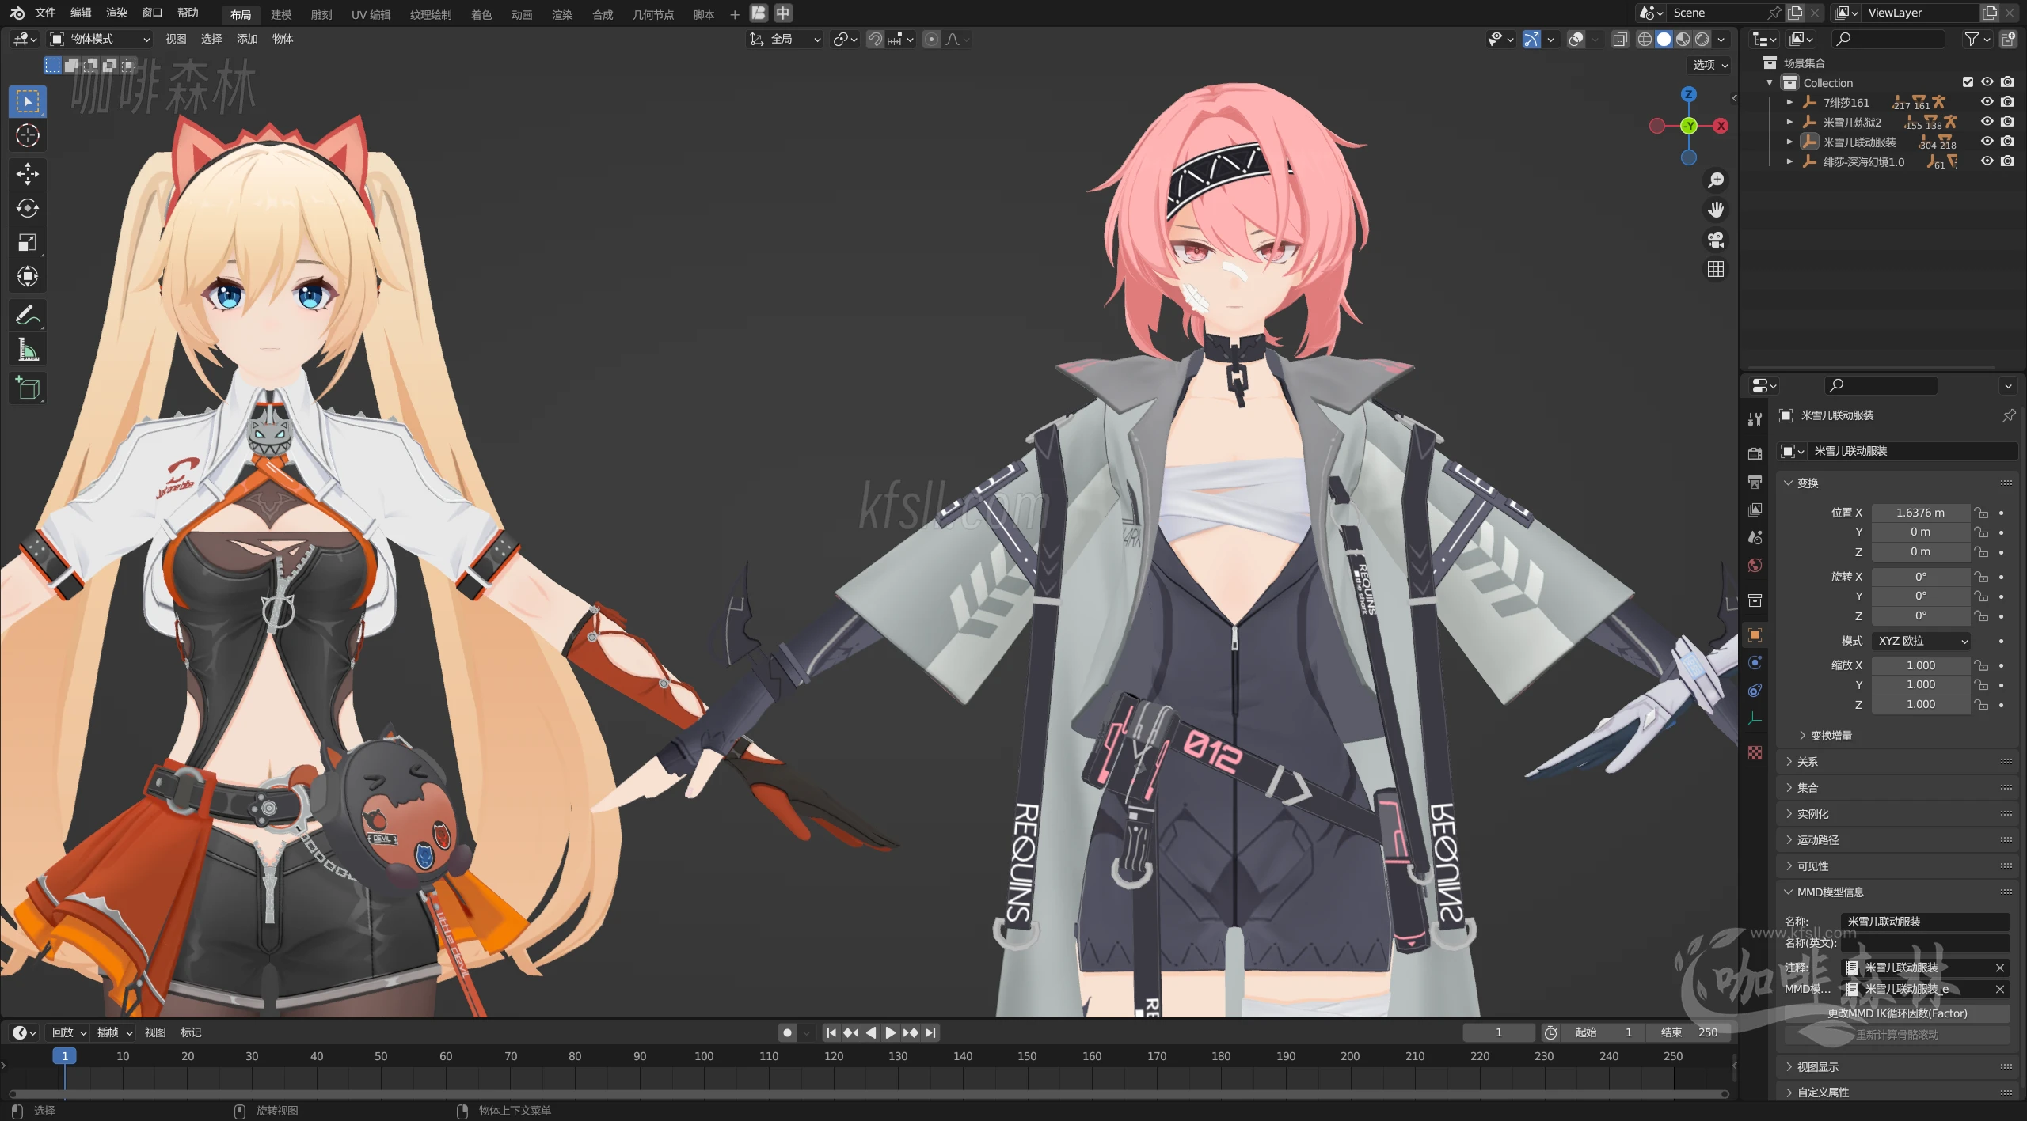Image resolution: width=2027 pixels, height=1121 pixels.
Task: Switch to material preview shading
Action: coord(1683,39)
